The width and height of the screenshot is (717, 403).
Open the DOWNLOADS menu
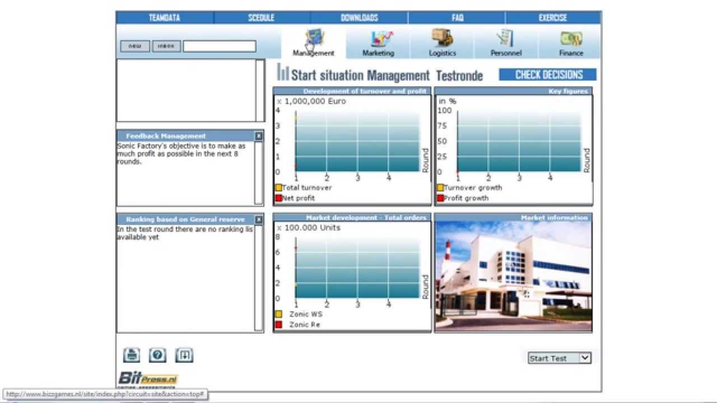click(x=359, y=18)
